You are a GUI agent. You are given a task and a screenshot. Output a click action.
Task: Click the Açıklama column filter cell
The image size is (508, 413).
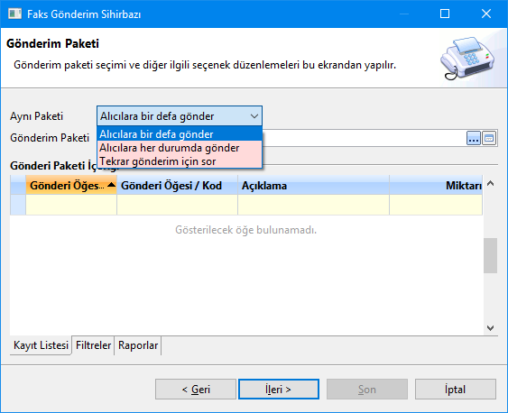(x=313, y=205)
